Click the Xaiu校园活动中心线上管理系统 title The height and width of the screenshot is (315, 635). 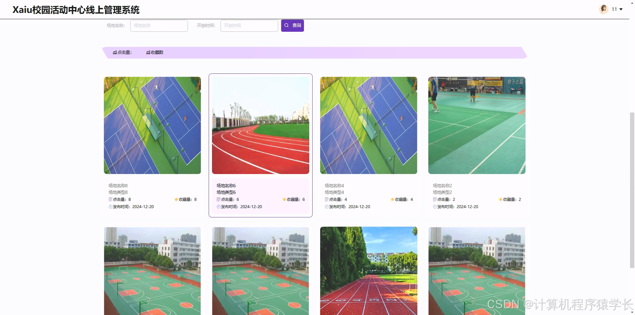click(76, 10)
